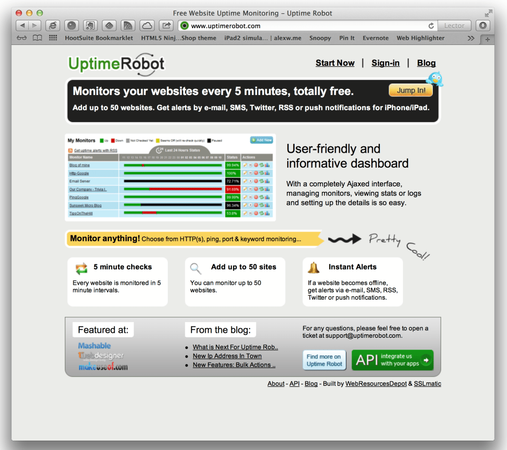
Task: Open the Sign-in link
Action: click(x=385, y=63)
